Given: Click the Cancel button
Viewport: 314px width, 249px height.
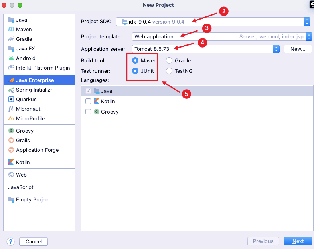Looking at the screenshot, I should 34,241.
